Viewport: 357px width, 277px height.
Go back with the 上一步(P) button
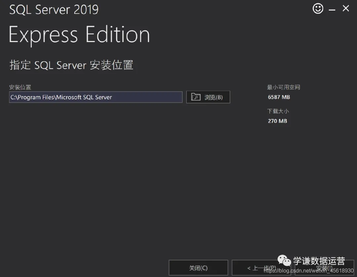[261, 268]
